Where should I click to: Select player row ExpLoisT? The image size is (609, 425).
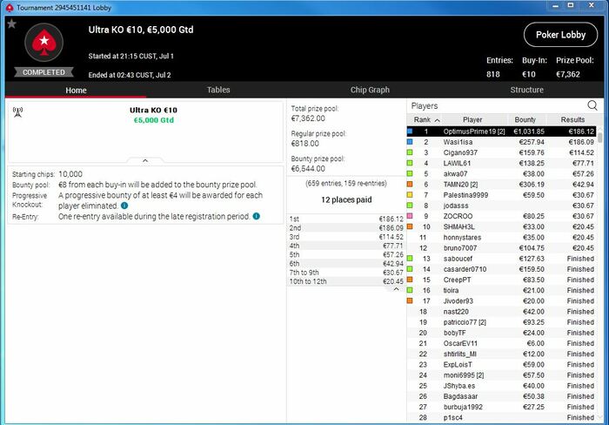[501, 364]
